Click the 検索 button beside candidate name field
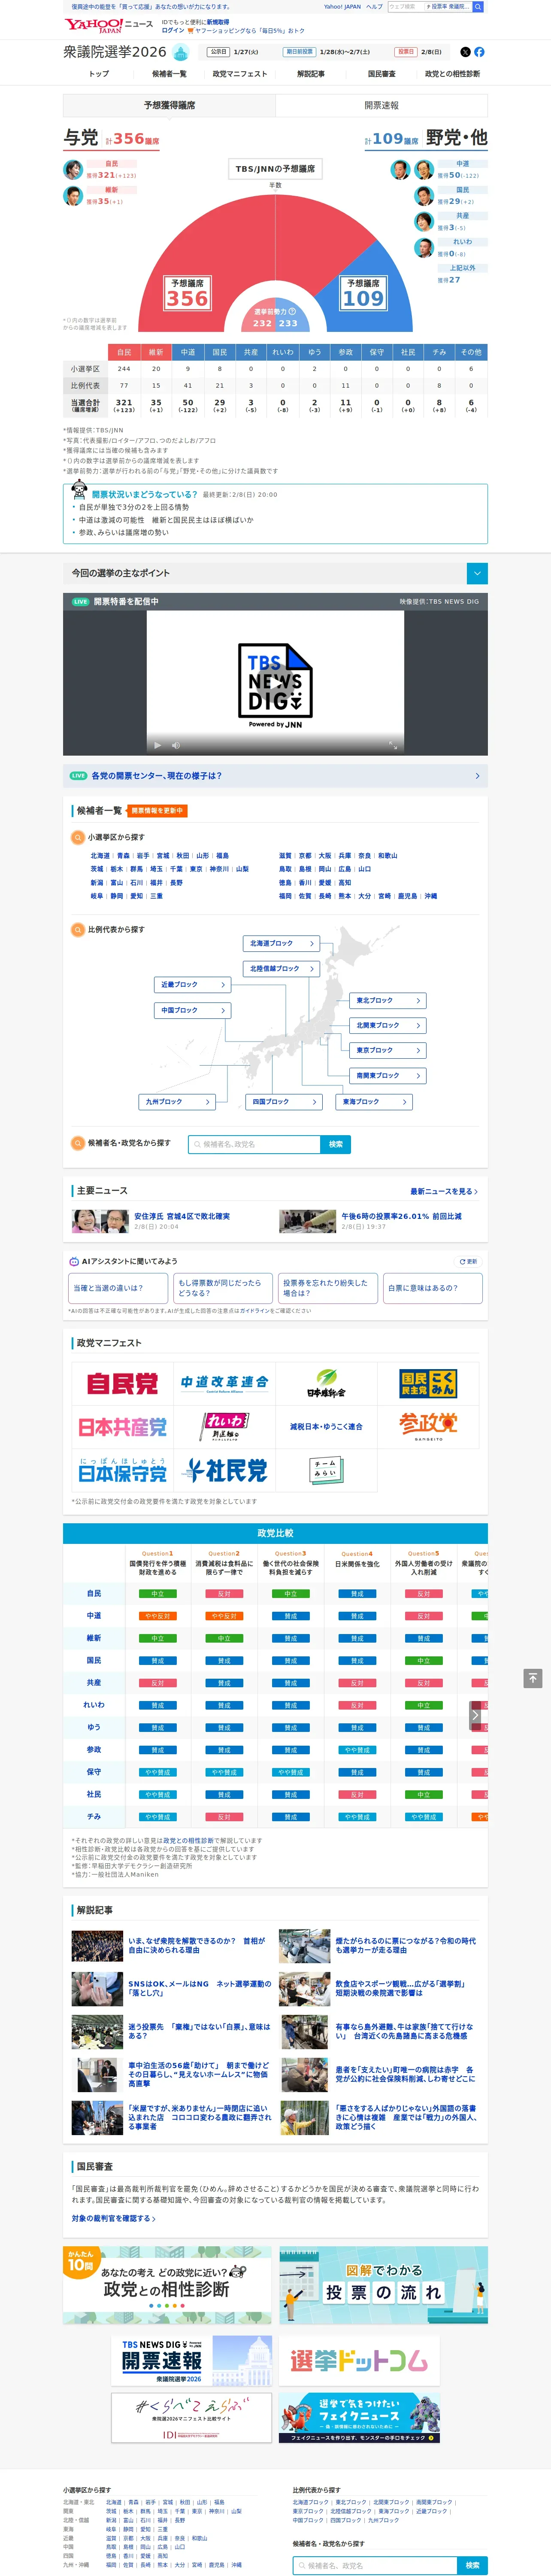551x2576 pixels. pyautogui.click(x=336, y=1144)
